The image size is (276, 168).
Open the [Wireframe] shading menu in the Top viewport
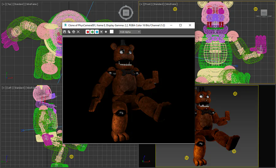click(32, 4)
